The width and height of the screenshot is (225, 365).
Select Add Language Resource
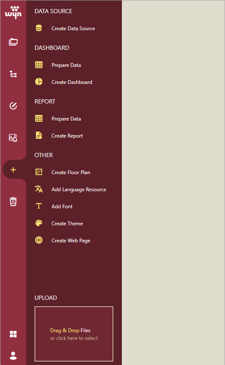[79, 190]
